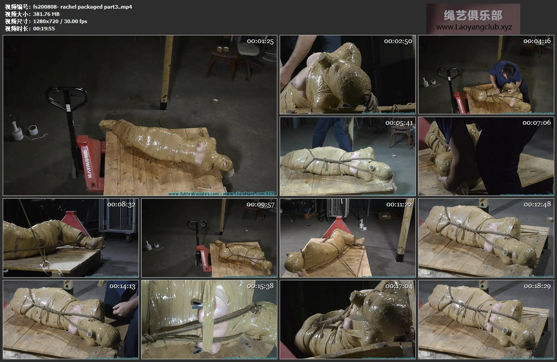Click the frame timestamped 00:05:41
The image size is (557, 362).
[347, 156]
